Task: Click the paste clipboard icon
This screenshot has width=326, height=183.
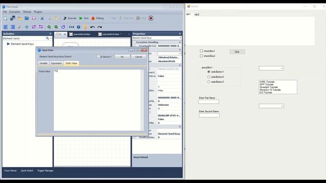Action: point(56,18)
